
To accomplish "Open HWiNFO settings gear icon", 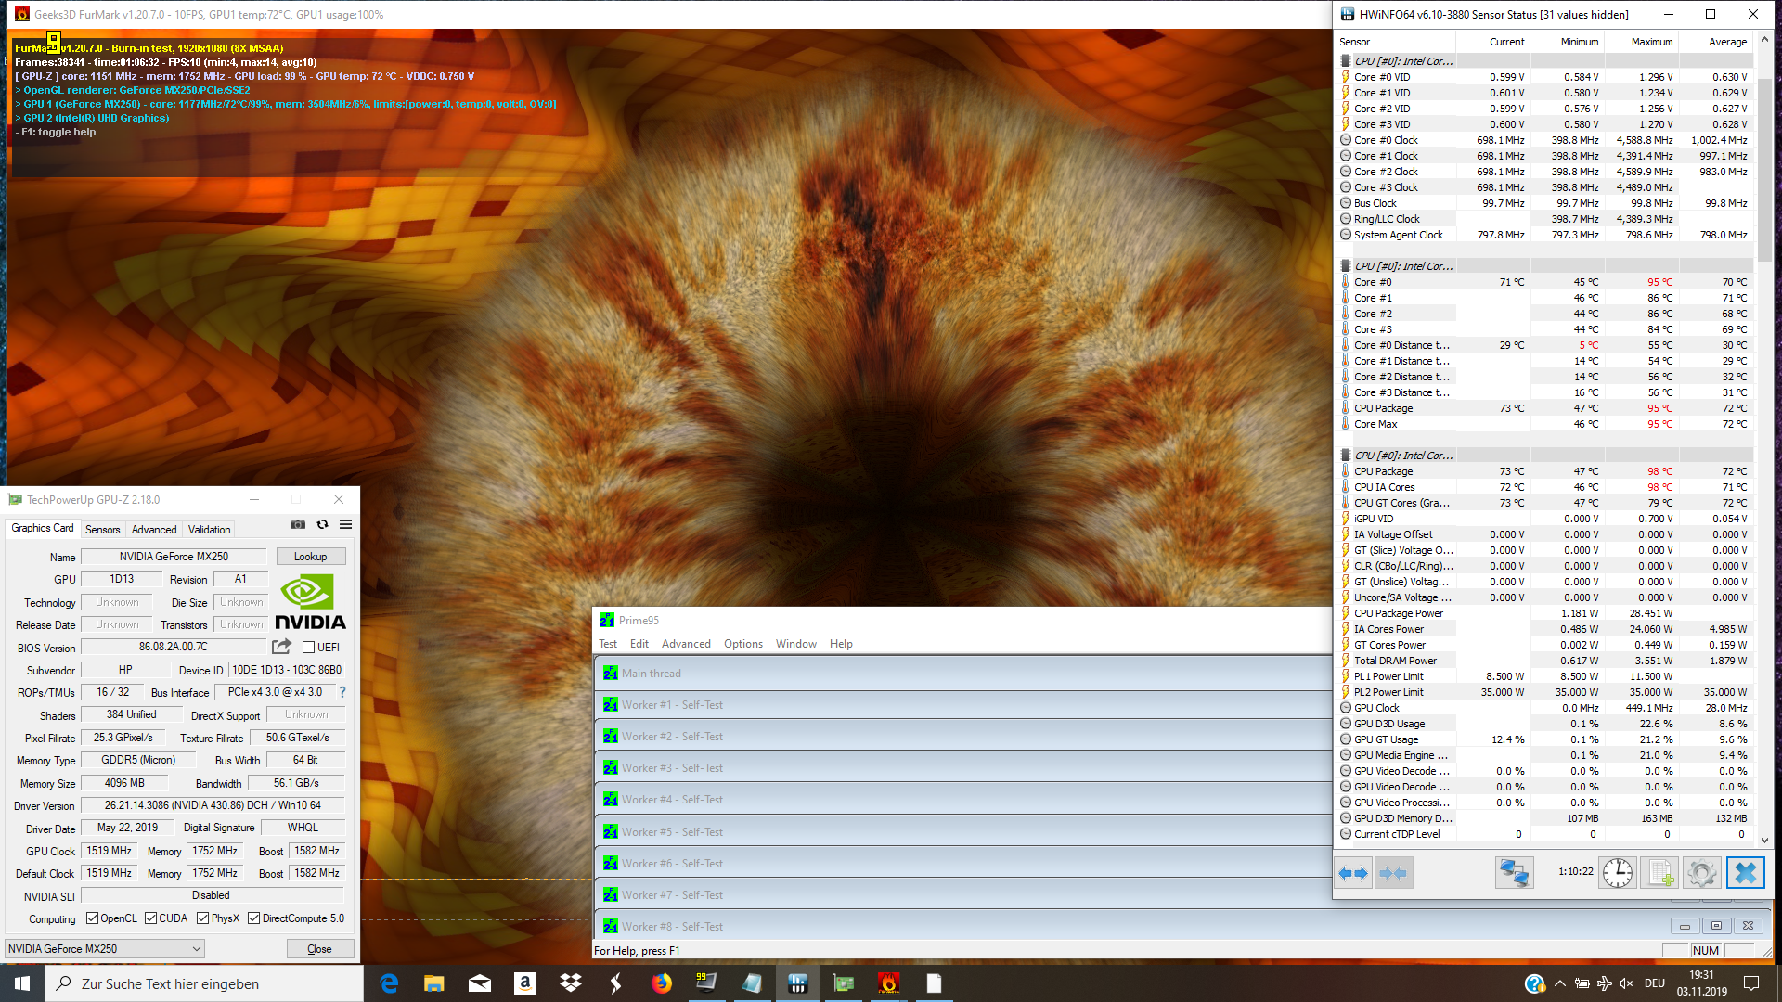I will point(1701,873).
